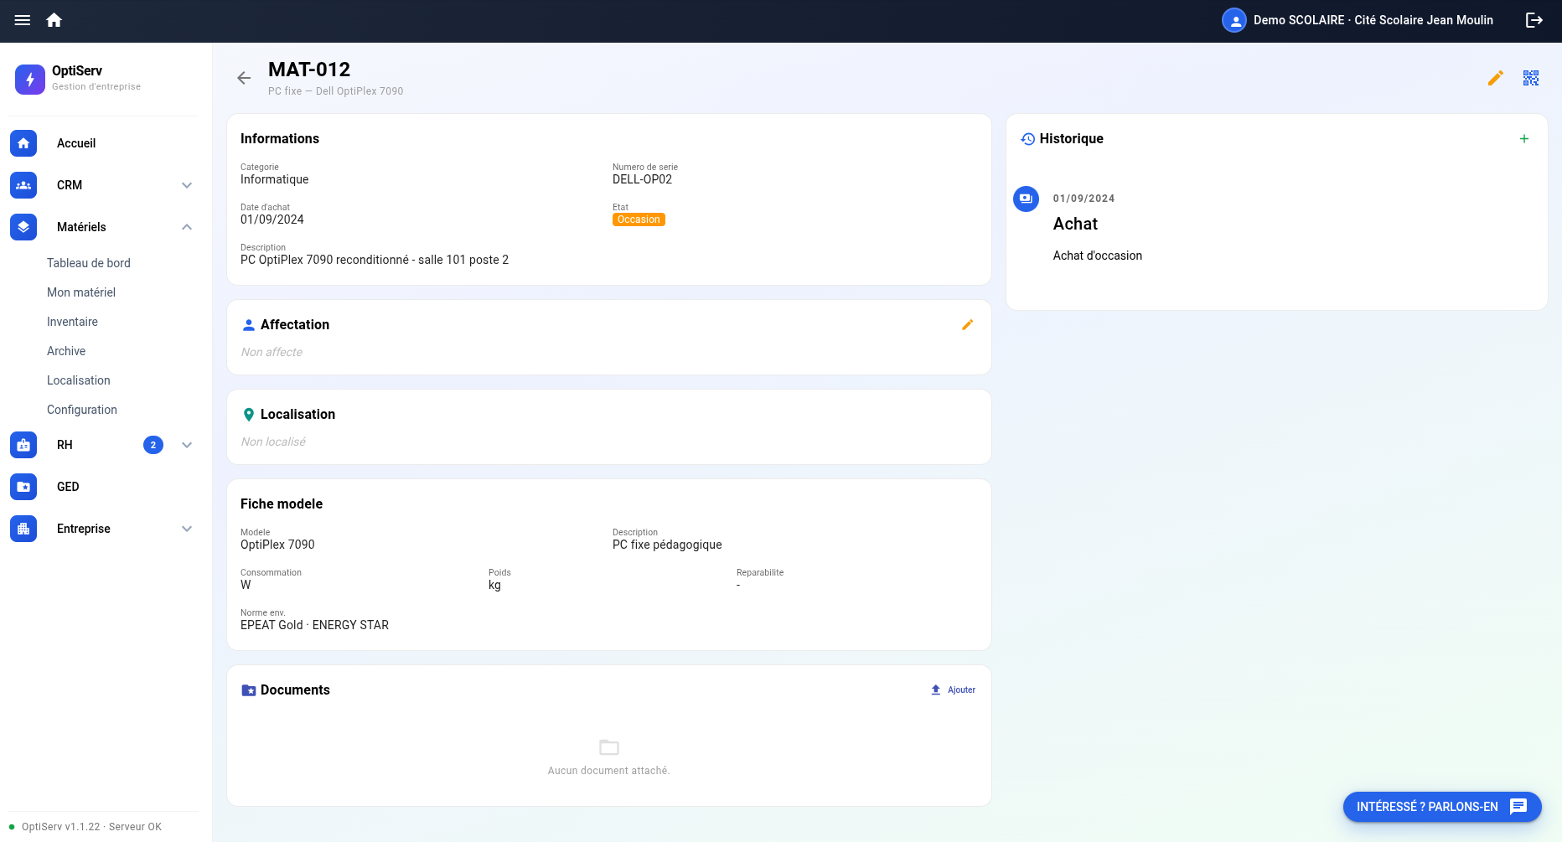
Task: Go back with the arrow beside MAT-012
Action: (244, 78)
